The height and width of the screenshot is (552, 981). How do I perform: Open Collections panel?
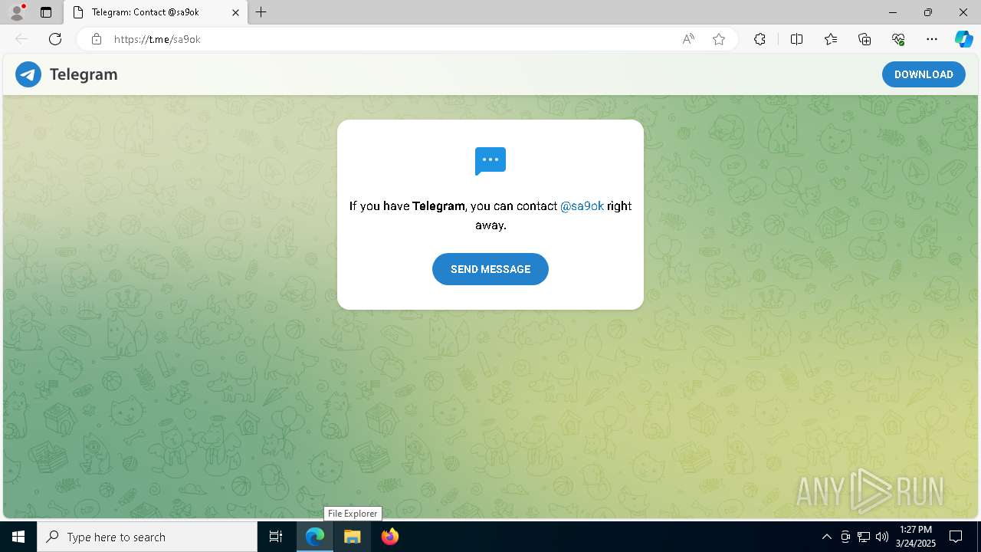[x=865, y=39]
